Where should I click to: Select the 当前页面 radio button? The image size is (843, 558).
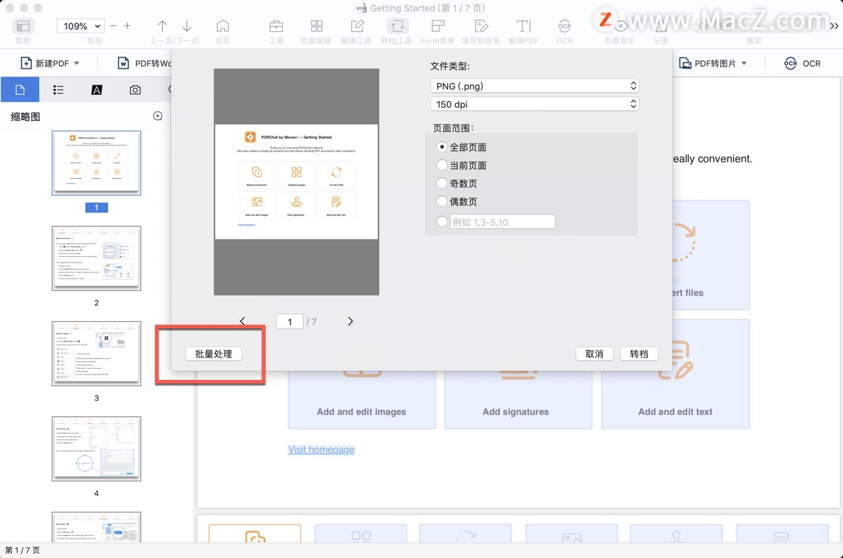441,166
